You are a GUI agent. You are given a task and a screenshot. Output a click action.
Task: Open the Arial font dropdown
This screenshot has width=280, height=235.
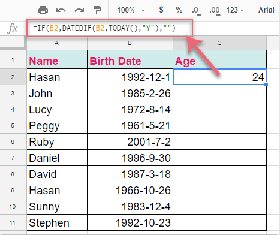(266, 10)
